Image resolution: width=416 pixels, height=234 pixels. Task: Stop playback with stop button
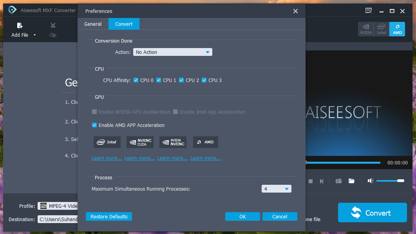coord(311,181)
